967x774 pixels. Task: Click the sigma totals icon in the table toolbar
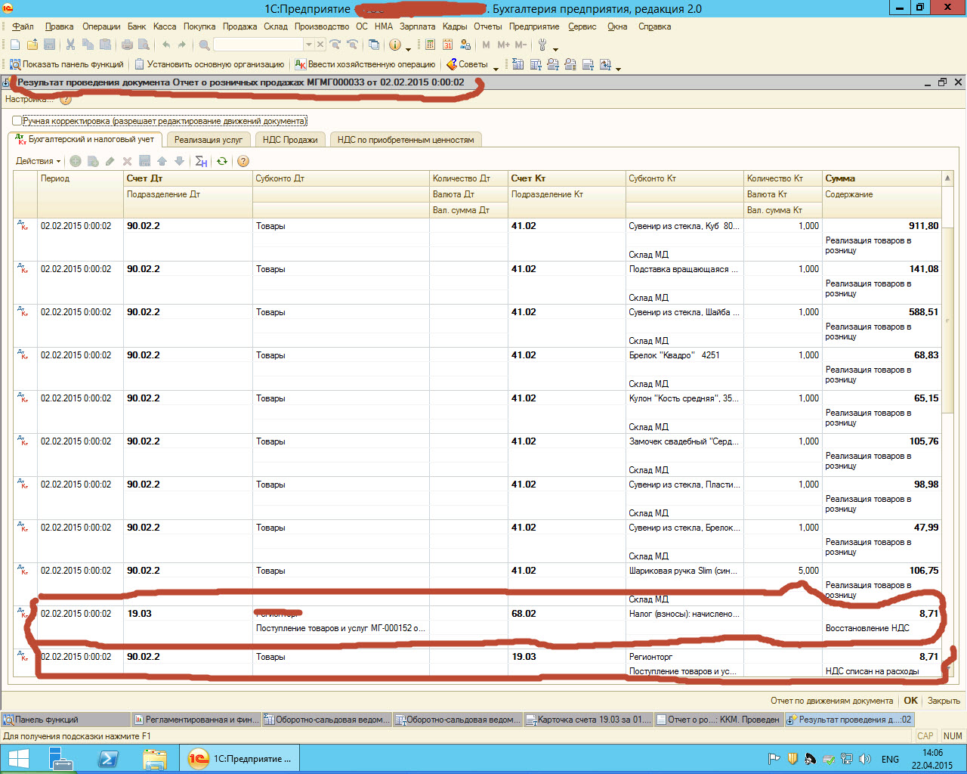coord(201,161)
